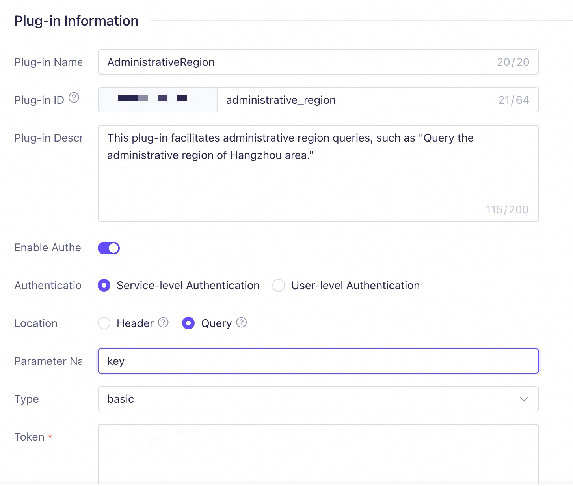The image size is (573, 486).
Task: Select the truncated Plug-in Descr label
Action: click(x=48, y=138)
